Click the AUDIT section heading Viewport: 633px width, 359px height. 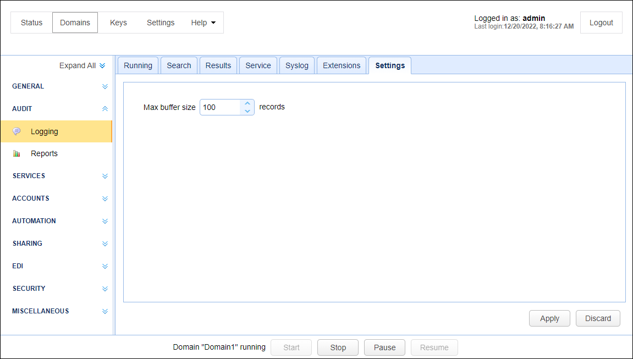(x=22, y=109)
